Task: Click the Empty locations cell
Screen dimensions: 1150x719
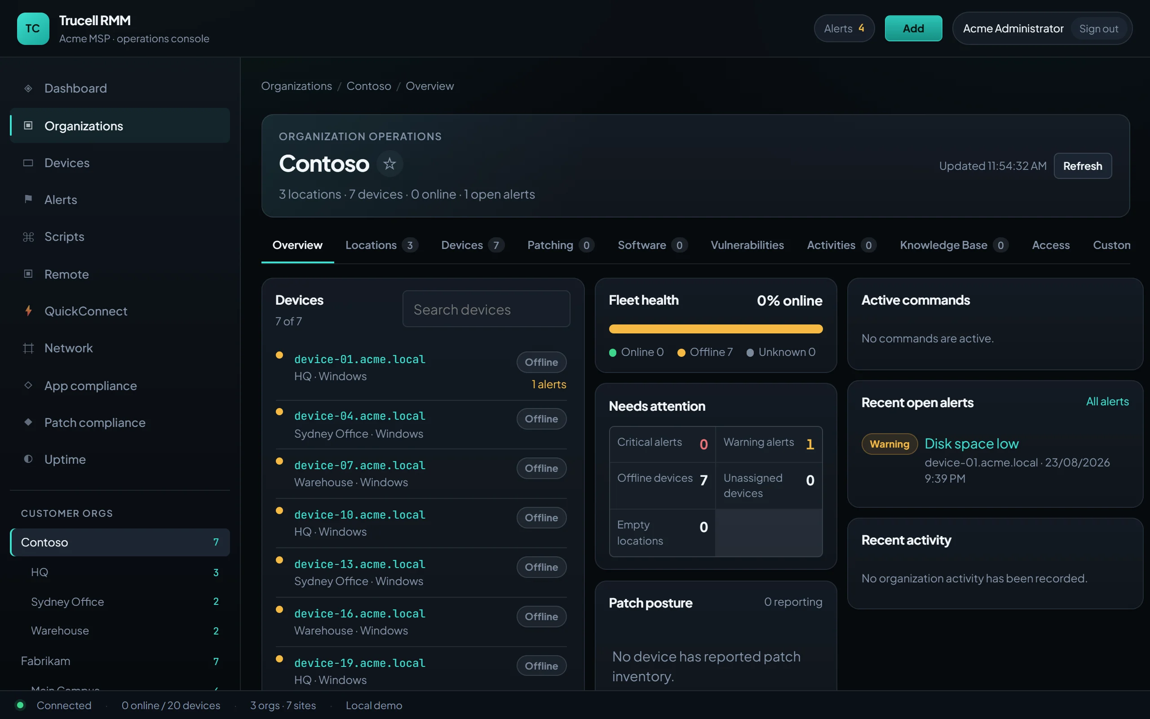Action: pos(663,533)
